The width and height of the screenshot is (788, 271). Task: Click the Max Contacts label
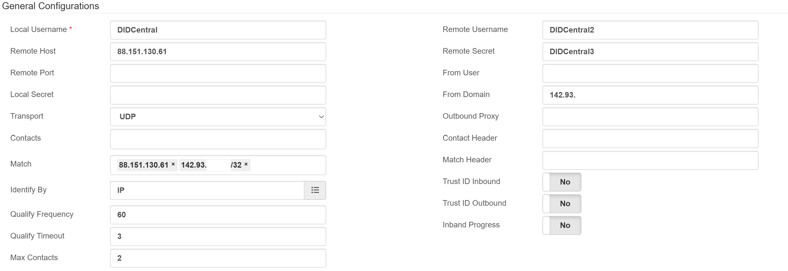tap(34, 258)
